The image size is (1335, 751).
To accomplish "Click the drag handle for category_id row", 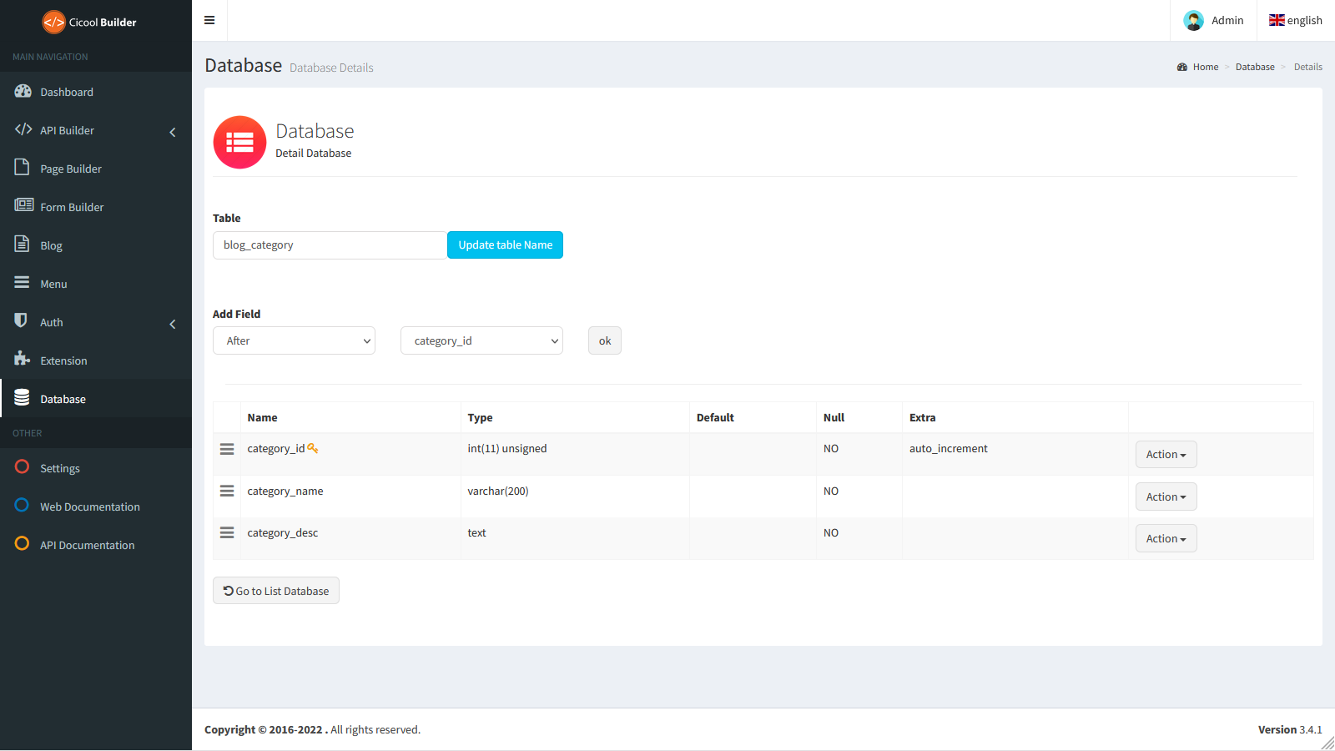I will pos(227,449).
